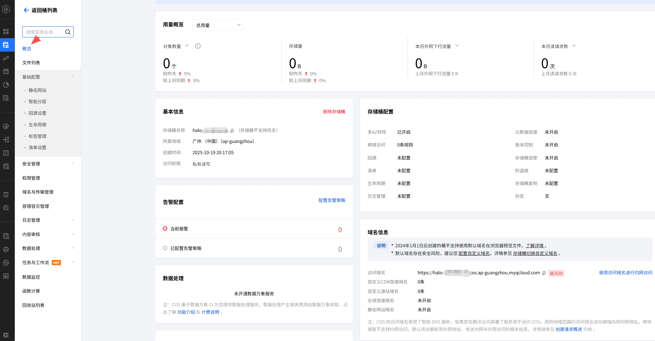Image resolution: width=655 pixels, height=341 pixels.
Task: Click info icon next to 对象数量
Action: click(198, 46)
